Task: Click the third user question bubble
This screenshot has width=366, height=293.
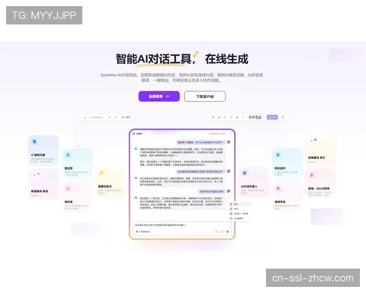Action: (212, 192)
